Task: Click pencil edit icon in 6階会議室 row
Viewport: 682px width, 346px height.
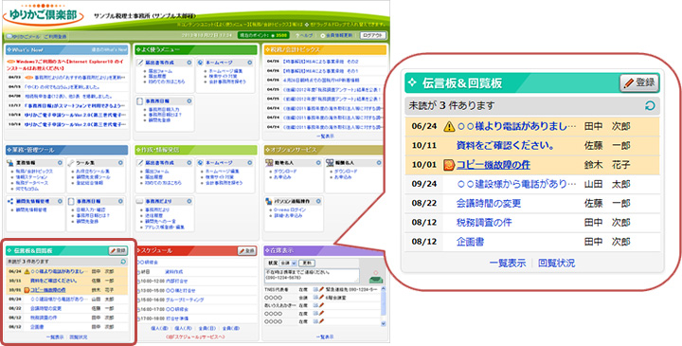Action: pos(322,297)
